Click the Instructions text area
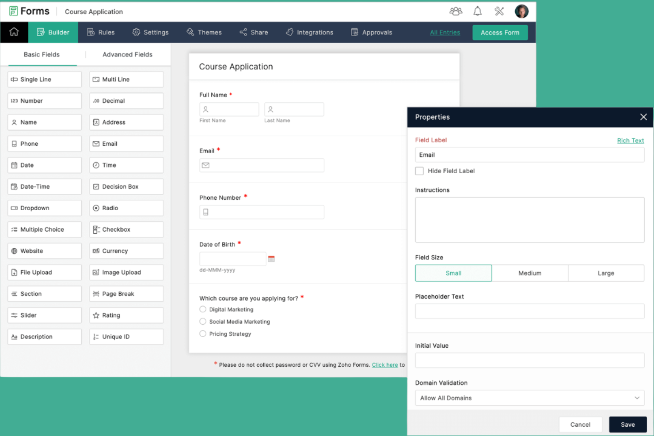 tap(530, 220)
